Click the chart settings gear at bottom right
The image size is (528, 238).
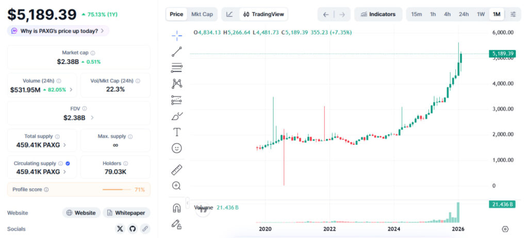pyautogui.click(x=505, y=229)
